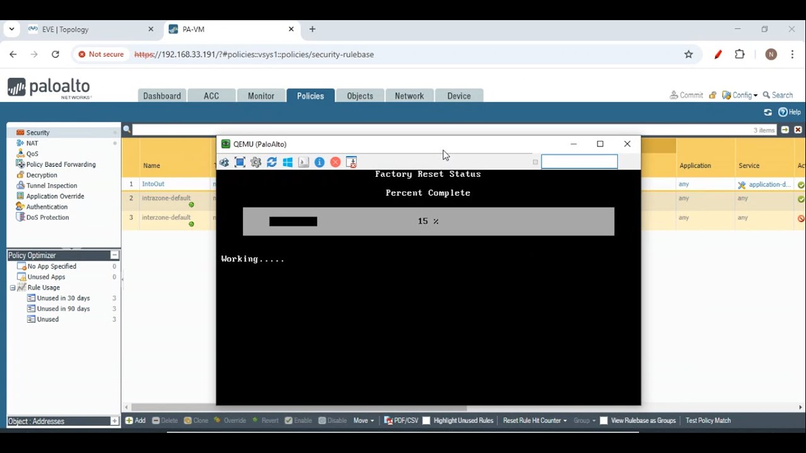Viewport: 806px width, 453px height.
Task: Toggle the Highlight Unused Rules checkbox
Action: (x=426, y=421)
